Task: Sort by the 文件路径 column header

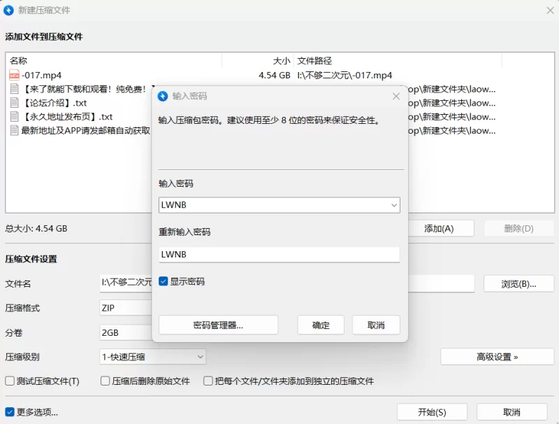Action: [398, 61]
